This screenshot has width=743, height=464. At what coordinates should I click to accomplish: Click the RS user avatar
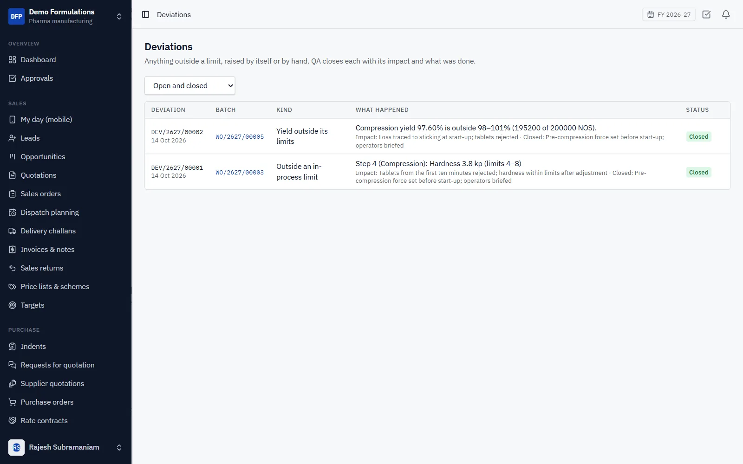pos(16,447)
